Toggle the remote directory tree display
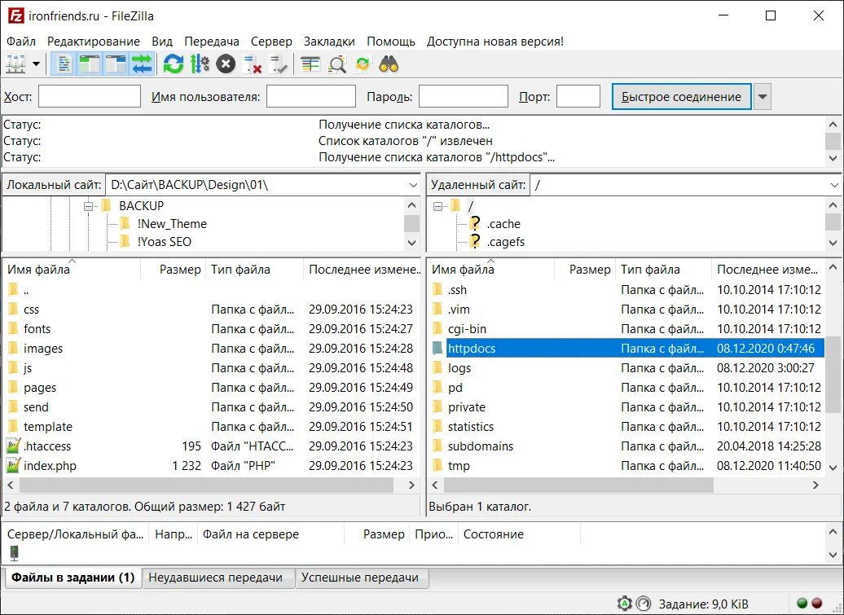 (115, 64)
